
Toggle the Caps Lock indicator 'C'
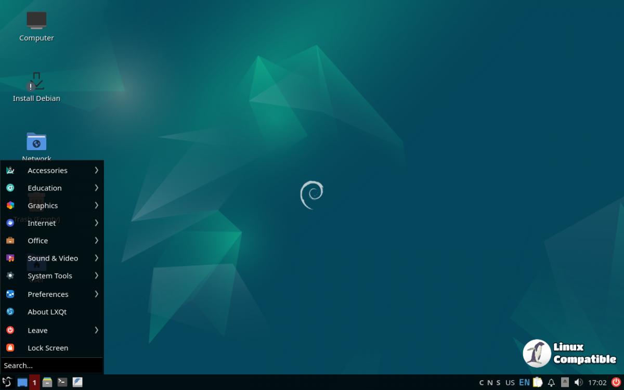(482, 383)
